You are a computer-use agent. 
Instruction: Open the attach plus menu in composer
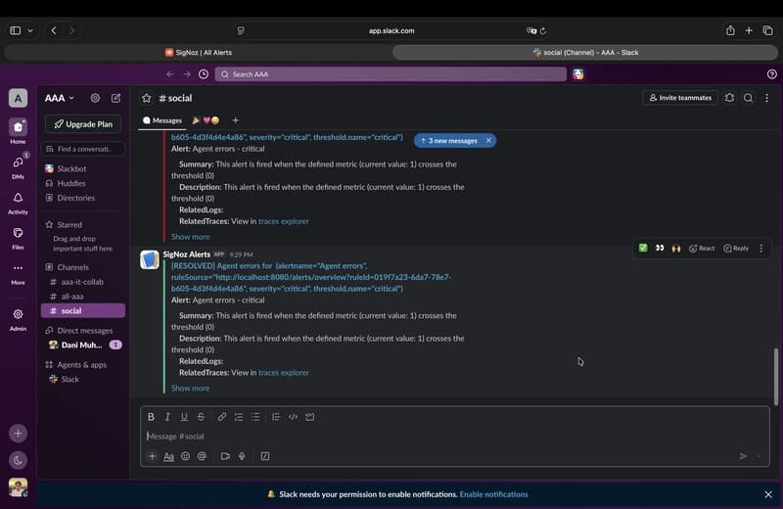point(153,456)
